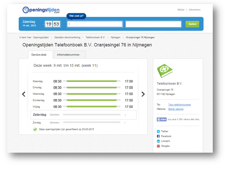Click the Zondag Gesloten row
Viewport: 225px width, 169px height.
83,123
